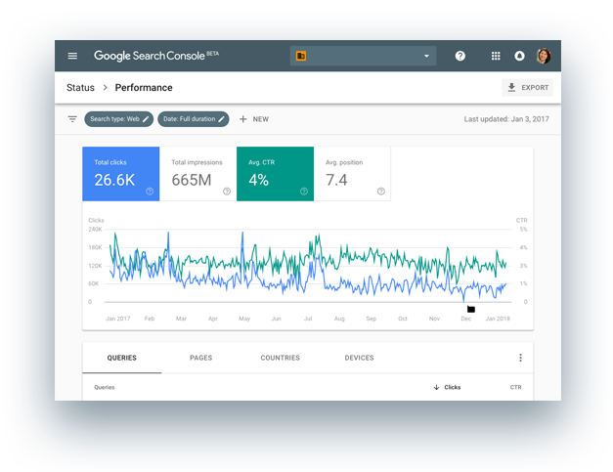Edit the Date: Full duration filter

point(194,119)
